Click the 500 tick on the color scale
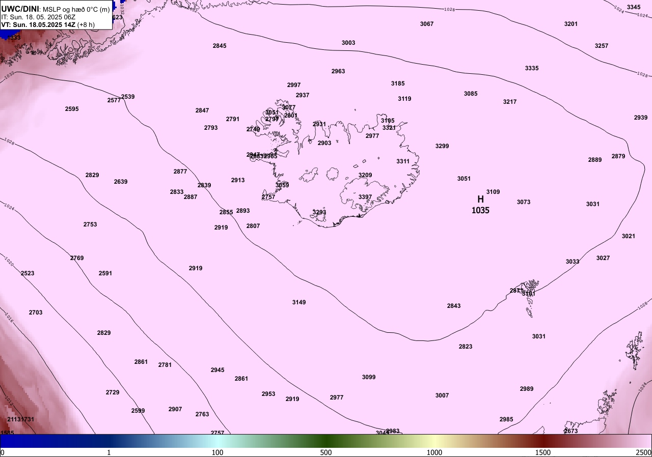The image size is (652, 457). [326, 452]
